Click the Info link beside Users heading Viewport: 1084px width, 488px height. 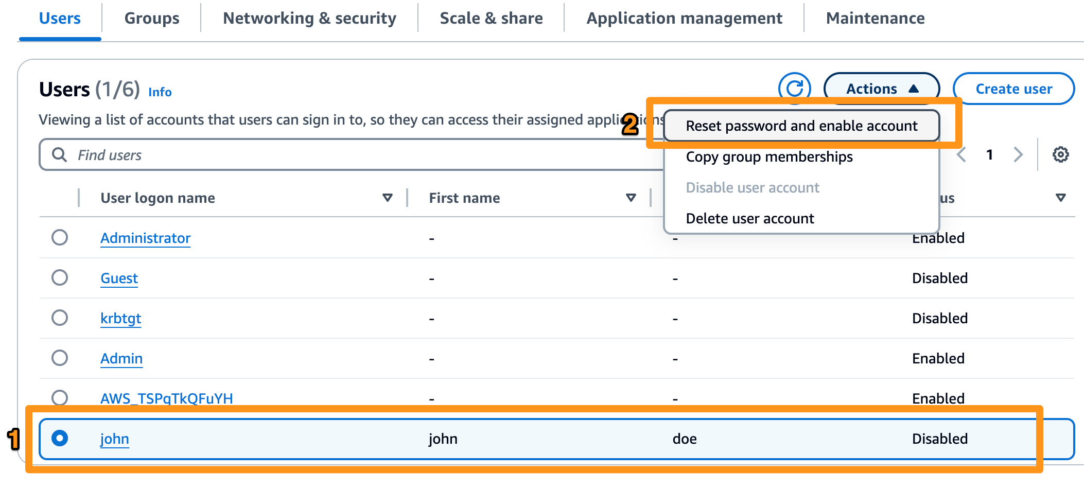coord(159,92)
